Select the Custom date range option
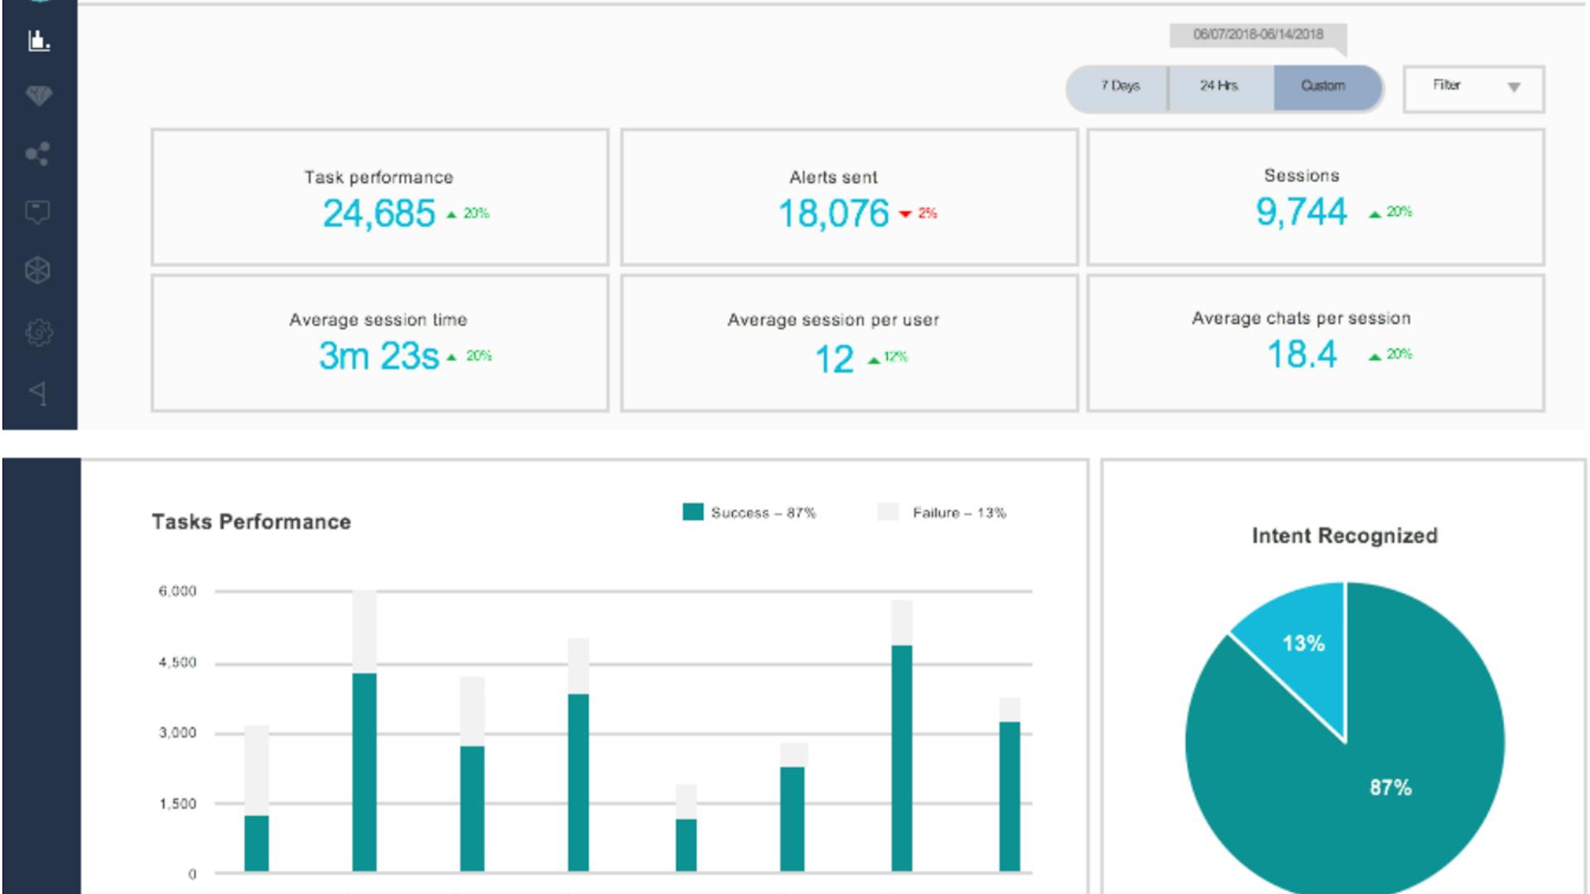This screenshot has width=1590, height=894. (1323, 86)
